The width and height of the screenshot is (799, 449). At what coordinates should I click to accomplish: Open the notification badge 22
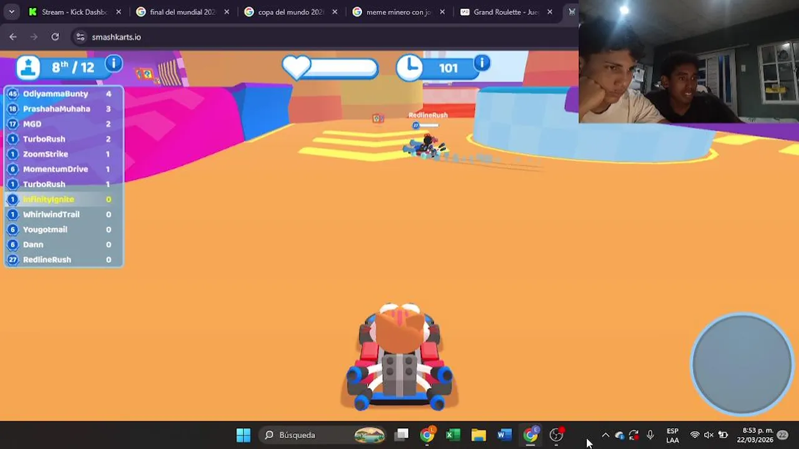coord(782,435)
